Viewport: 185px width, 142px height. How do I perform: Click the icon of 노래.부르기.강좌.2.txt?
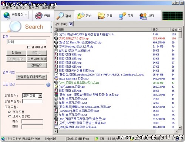(x=56, y=99)
